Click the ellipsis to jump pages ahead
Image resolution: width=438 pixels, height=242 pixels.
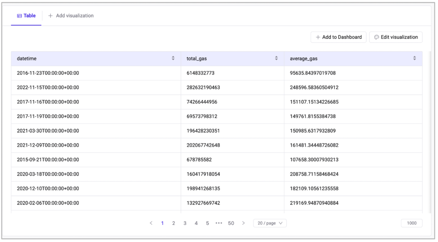[x=219, y=223]
